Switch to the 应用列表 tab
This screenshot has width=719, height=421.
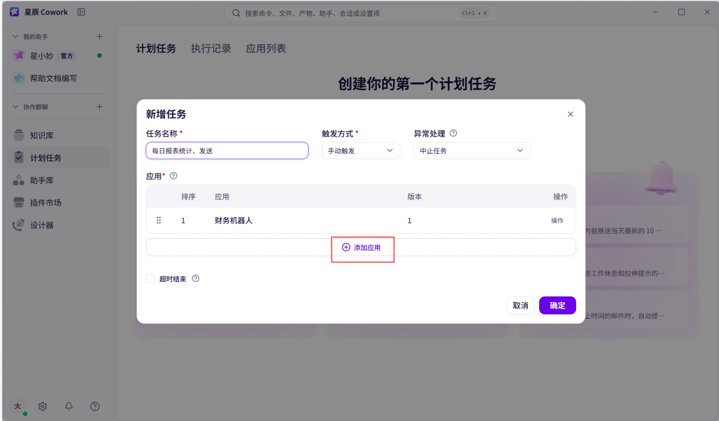[x=266, y=48]
